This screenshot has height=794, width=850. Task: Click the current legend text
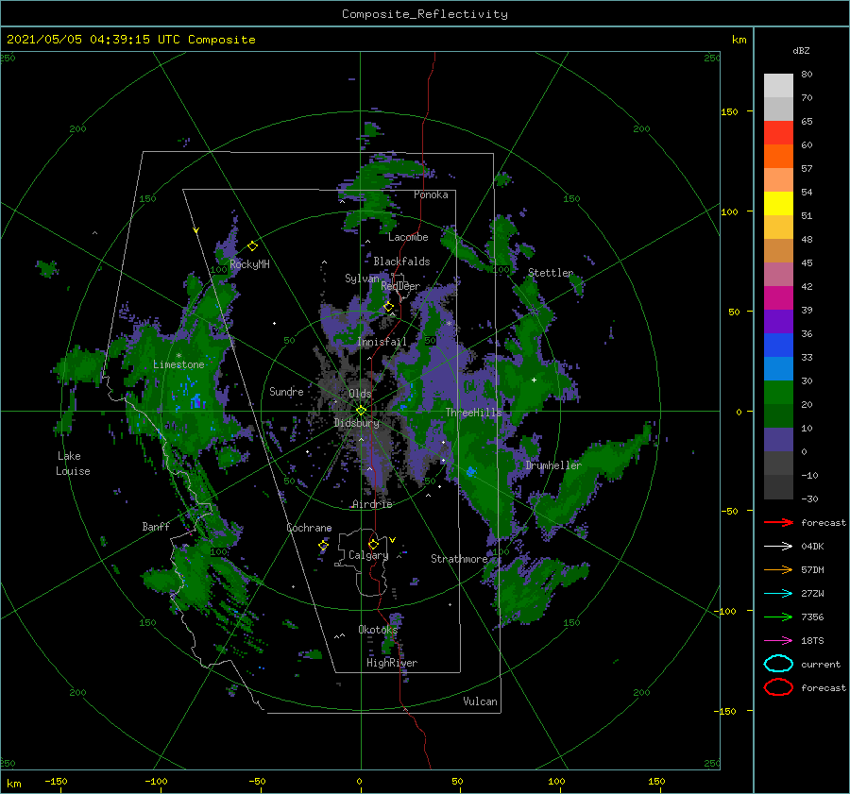(x=821, y=665)
